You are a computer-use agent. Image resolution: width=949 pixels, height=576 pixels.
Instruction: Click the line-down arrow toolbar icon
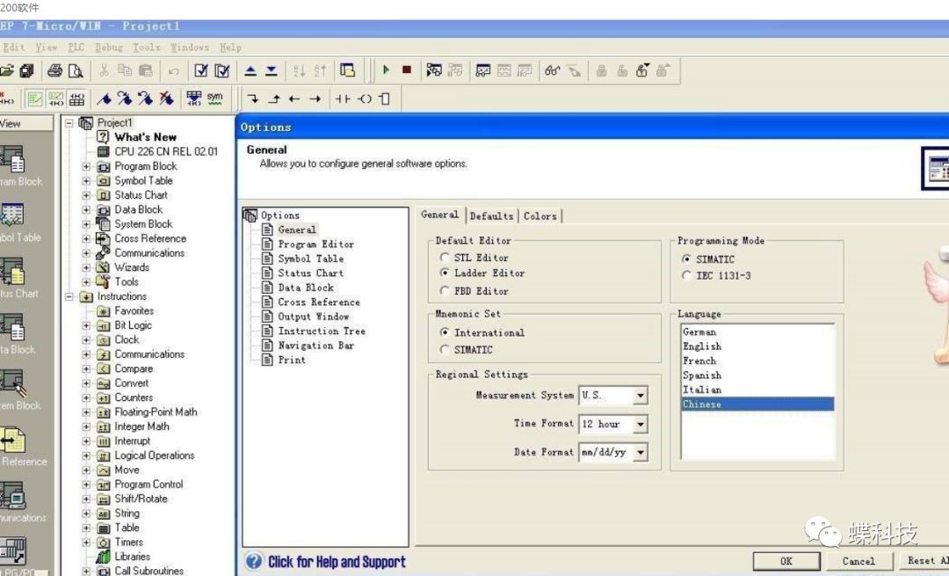pyautogui.click(x=253, y=98)
